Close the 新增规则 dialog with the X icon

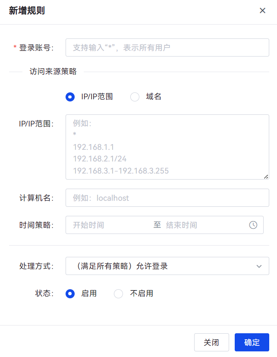(x=262, y=11)
